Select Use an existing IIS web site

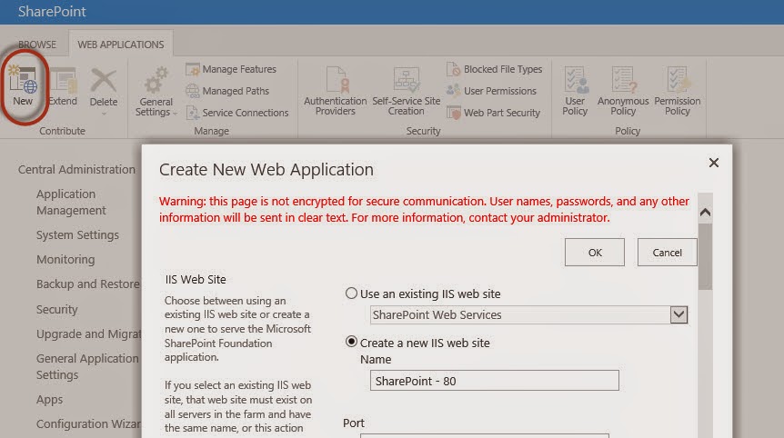[351, 294]
